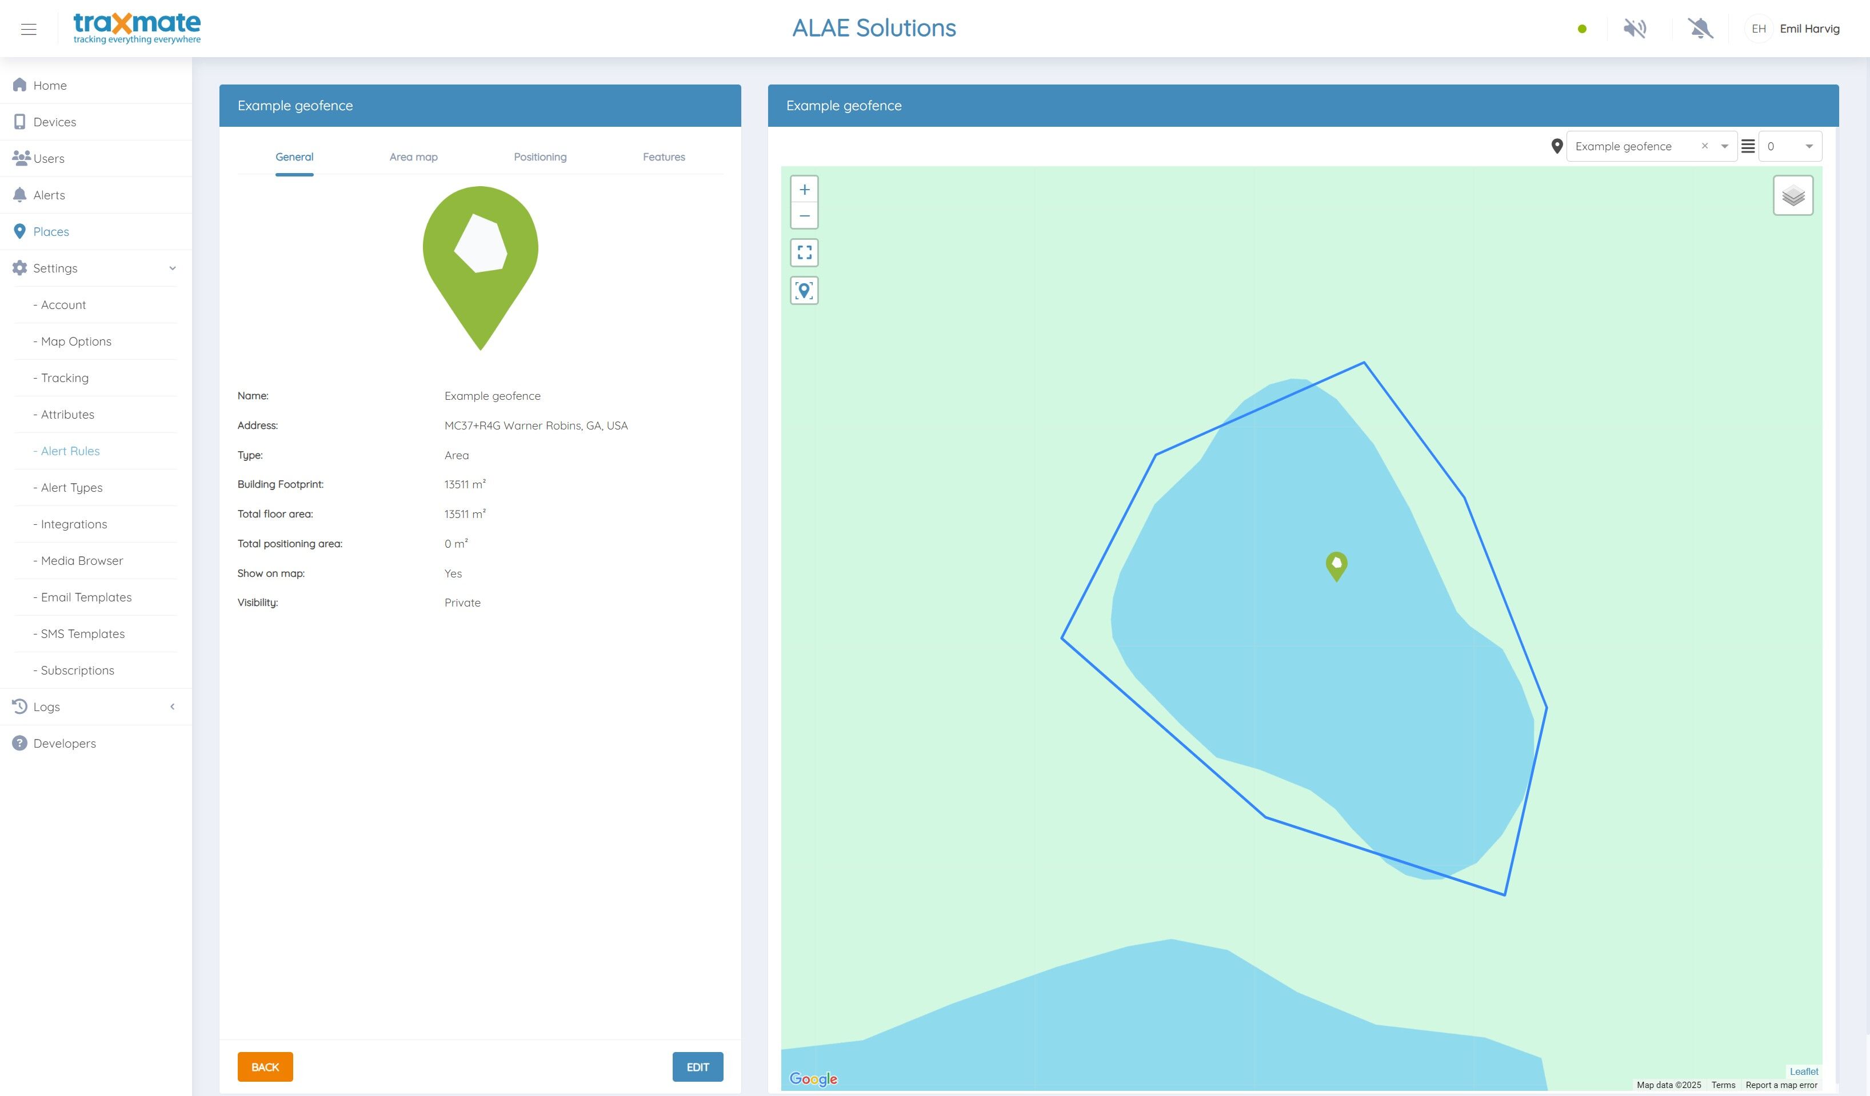Viewport: 1870px width, 1096px height.
Task: Toggle the muted sound icon
Action: tap(1634, 29)
